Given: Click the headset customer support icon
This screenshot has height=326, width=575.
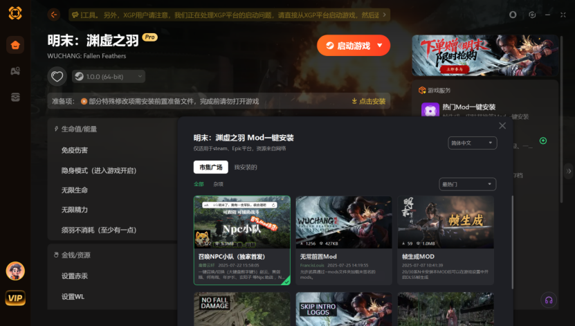Looking at the screenshot, I should (548, 300).
